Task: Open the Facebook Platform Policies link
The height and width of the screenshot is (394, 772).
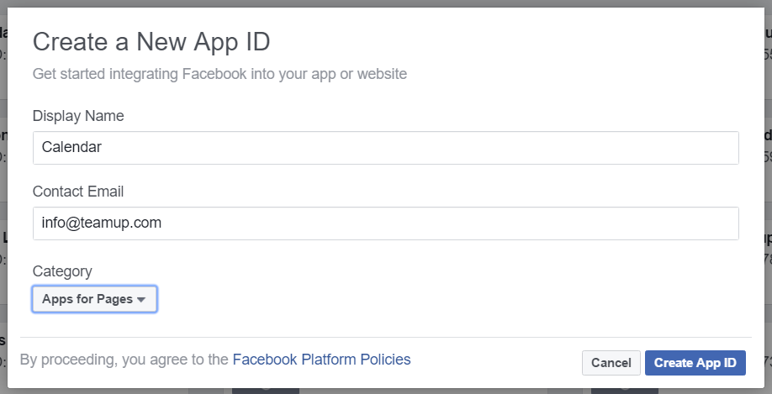Action: pyautogui.click(x=321, y=360)
